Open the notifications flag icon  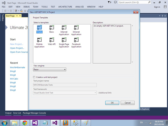109,2
